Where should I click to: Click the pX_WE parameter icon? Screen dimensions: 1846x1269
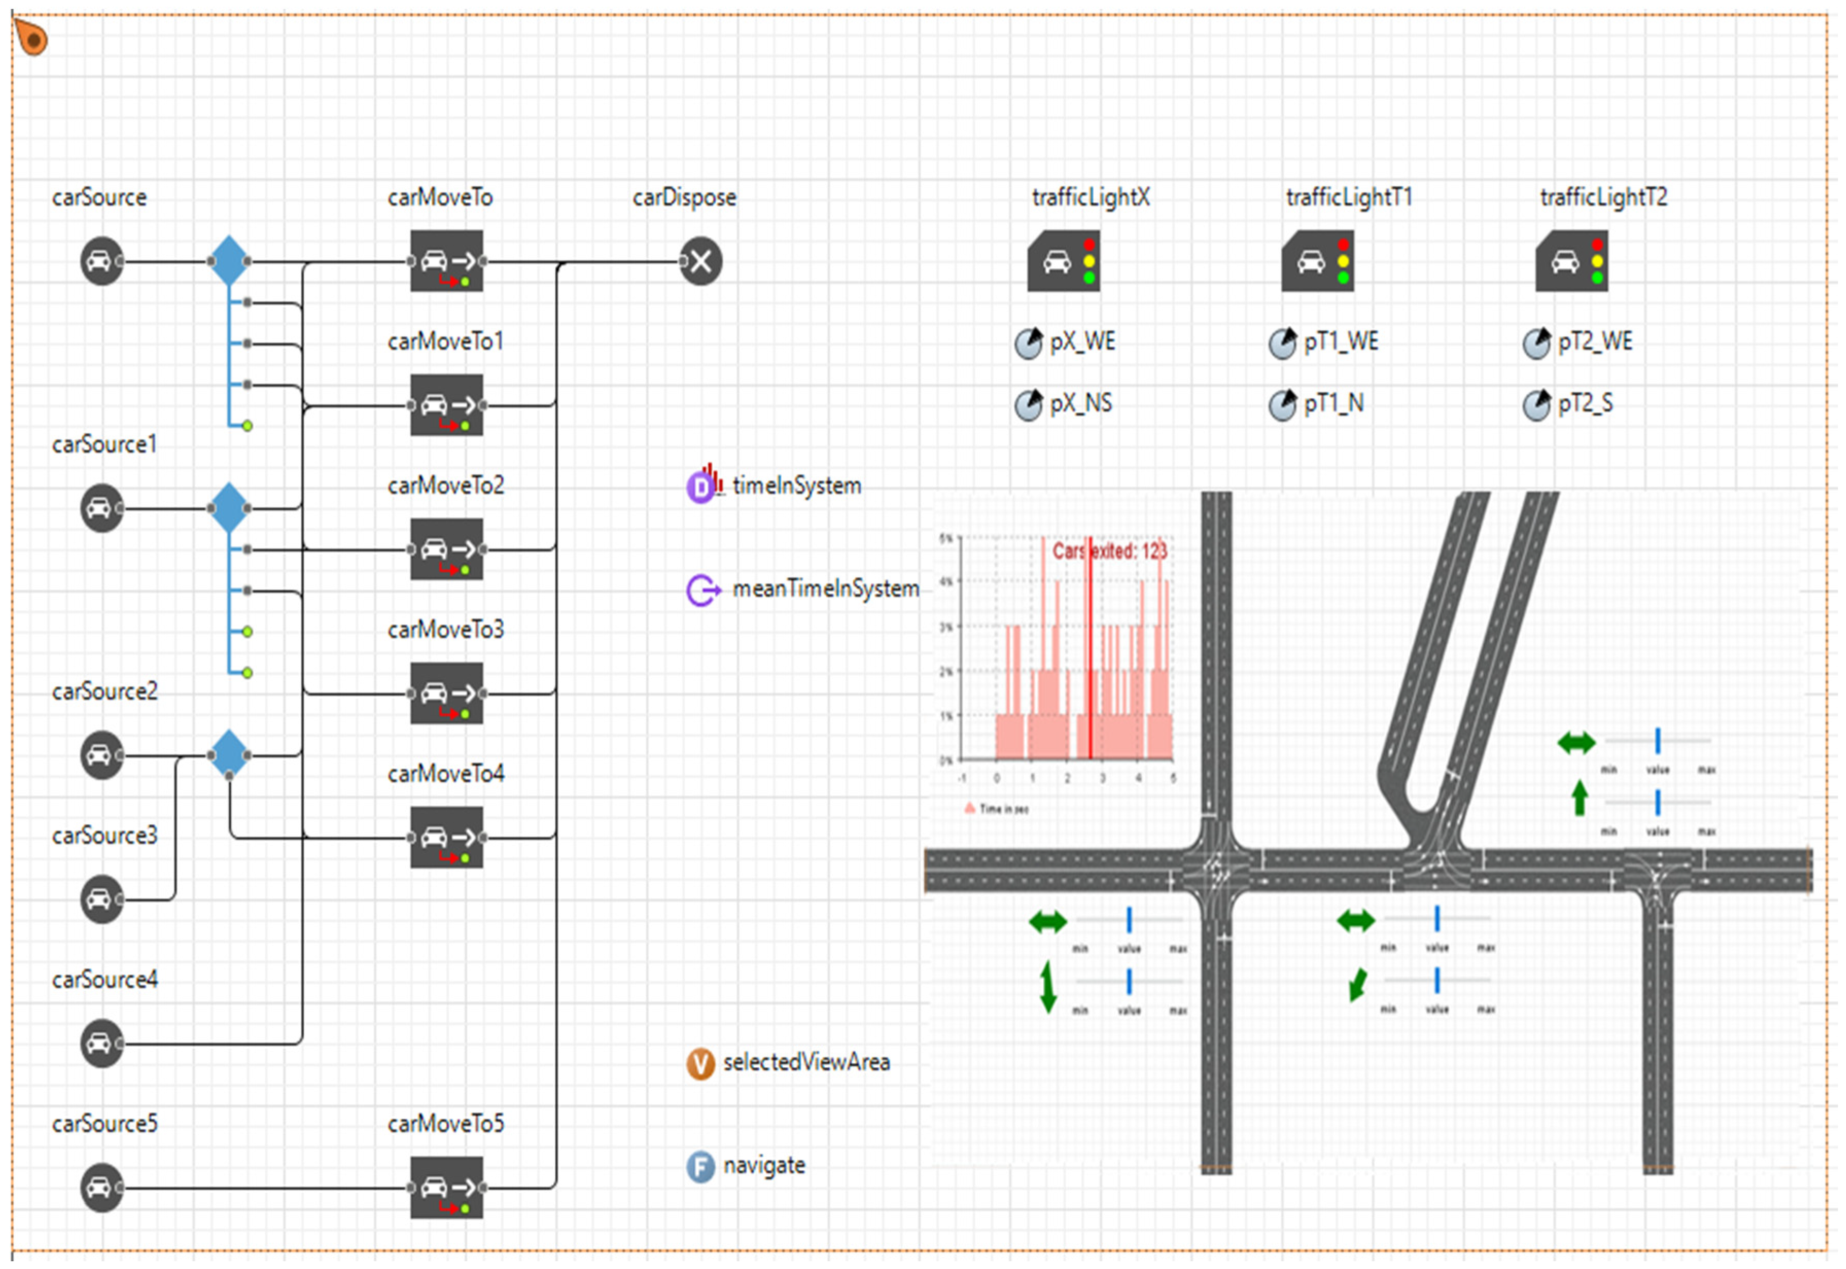(x=1028, y=343)
